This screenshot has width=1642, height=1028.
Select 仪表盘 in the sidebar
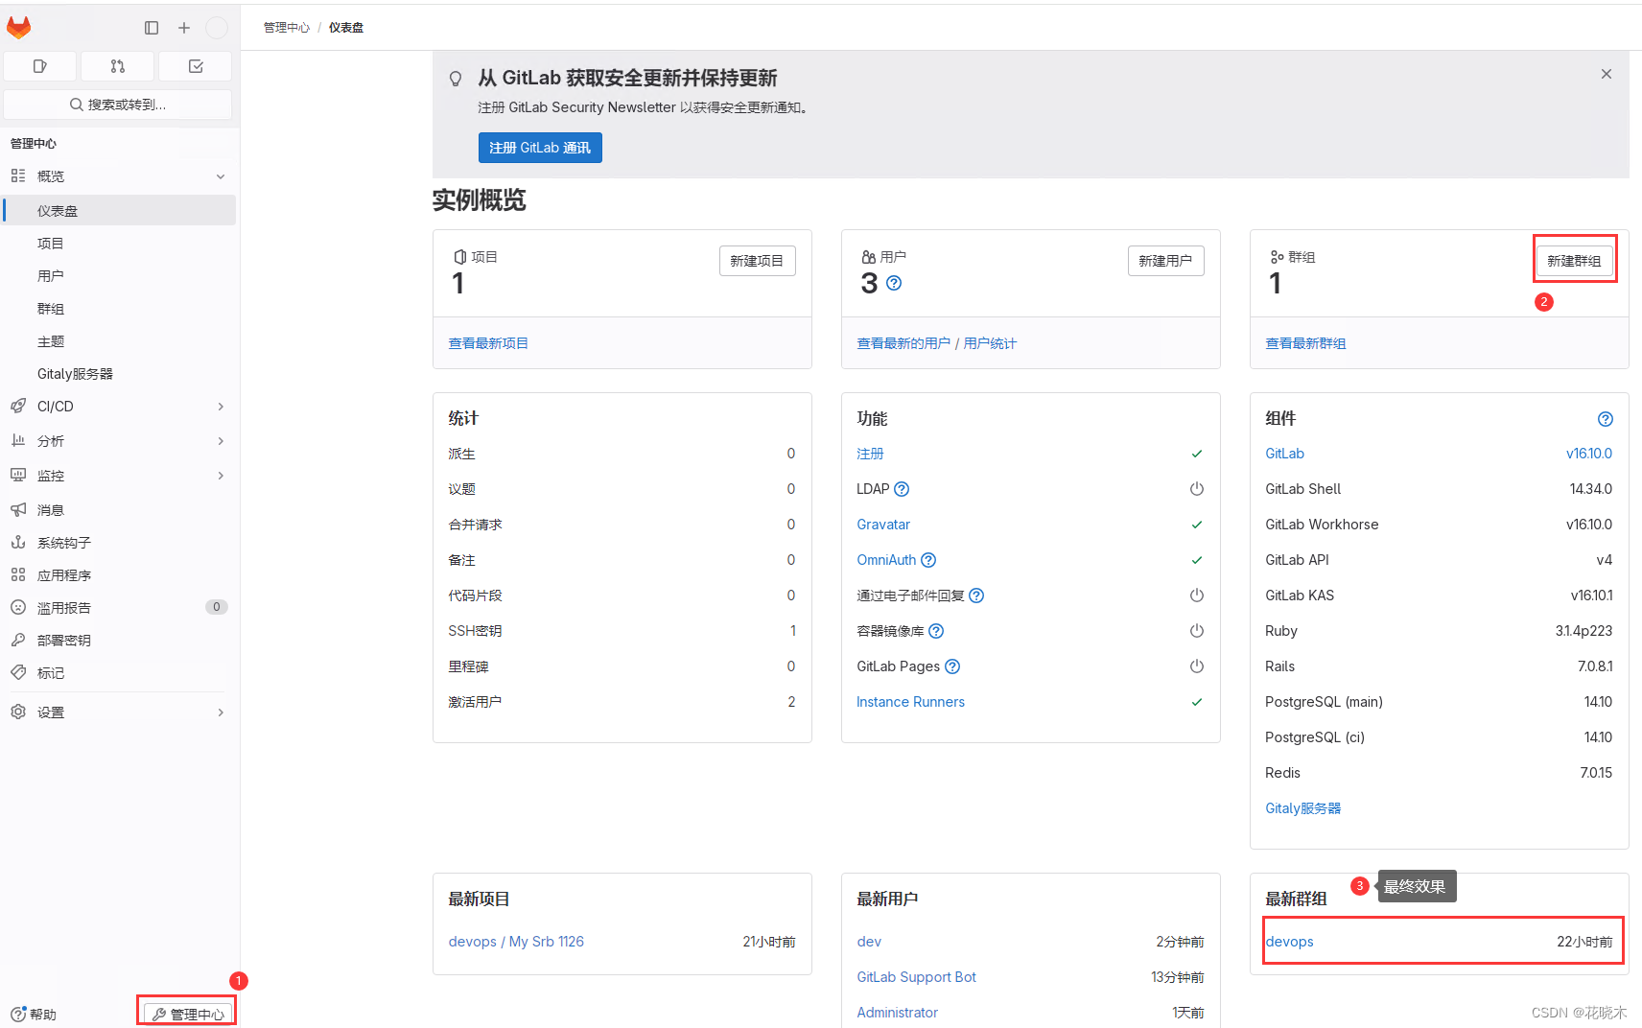click(x=119, y=211)
